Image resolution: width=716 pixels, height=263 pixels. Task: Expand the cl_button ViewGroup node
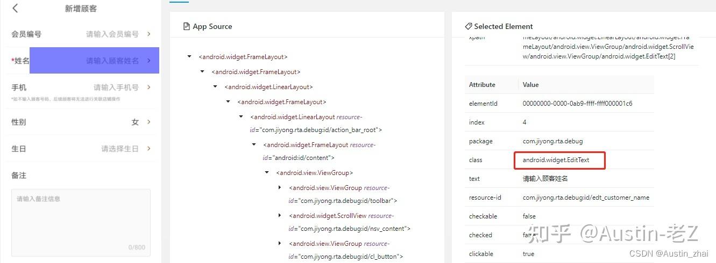280,243
